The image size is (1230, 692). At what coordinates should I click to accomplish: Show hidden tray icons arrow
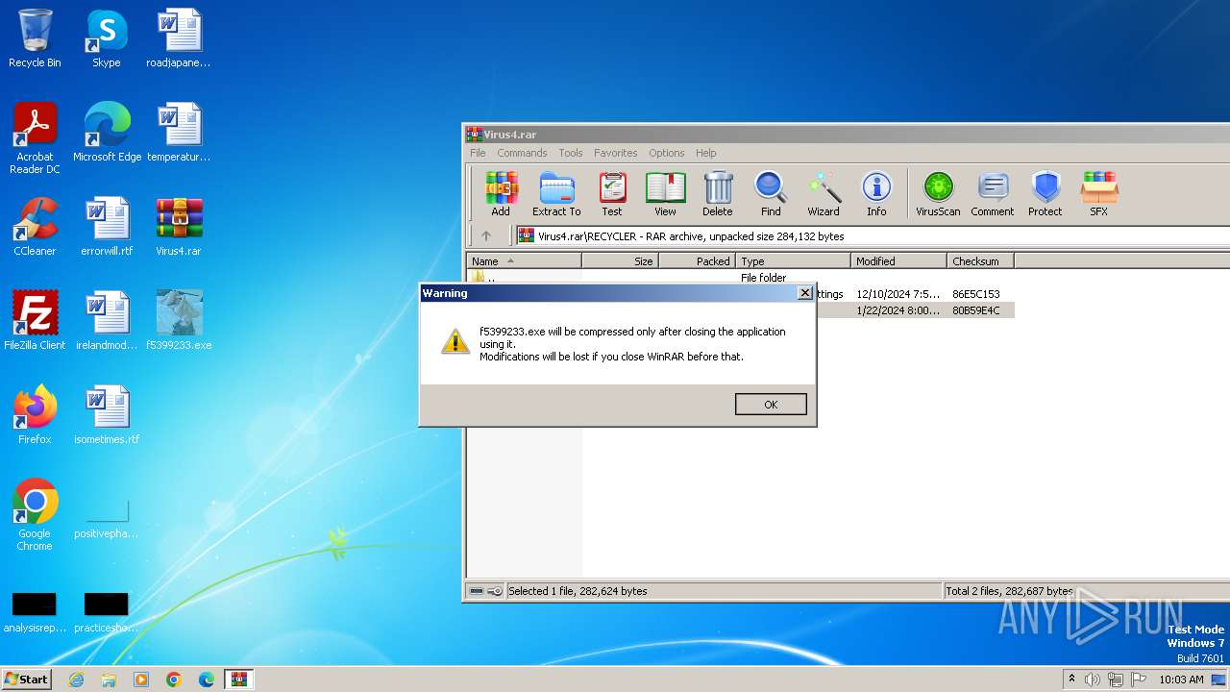[x=1071, y=680]
